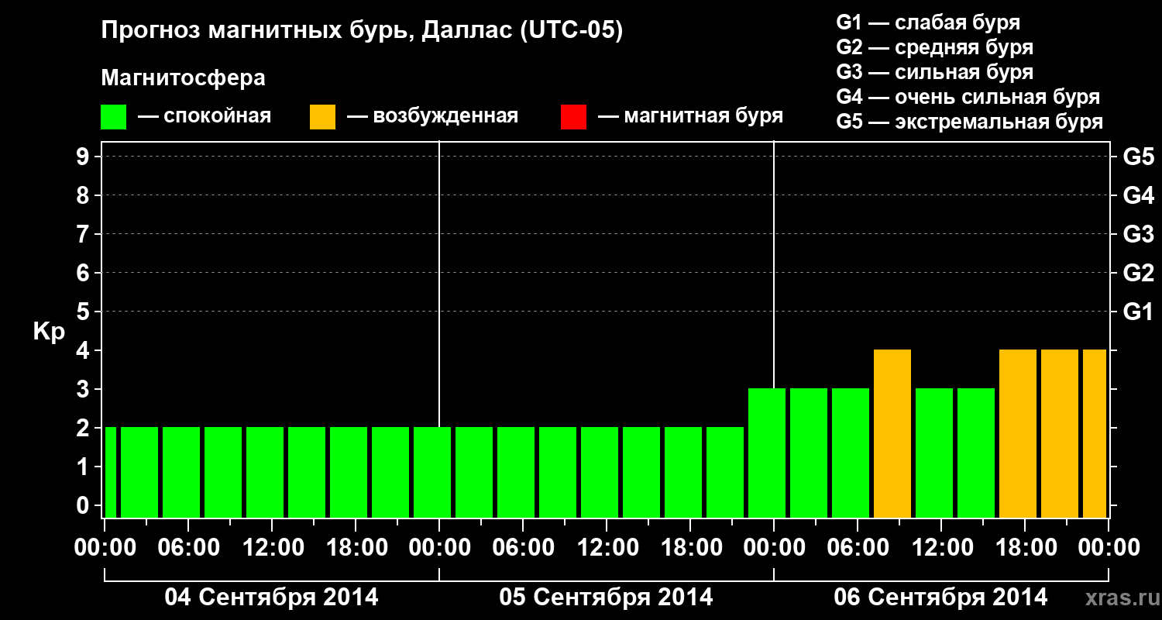Click the 'Kp' axis title

[x=49, y=332]
